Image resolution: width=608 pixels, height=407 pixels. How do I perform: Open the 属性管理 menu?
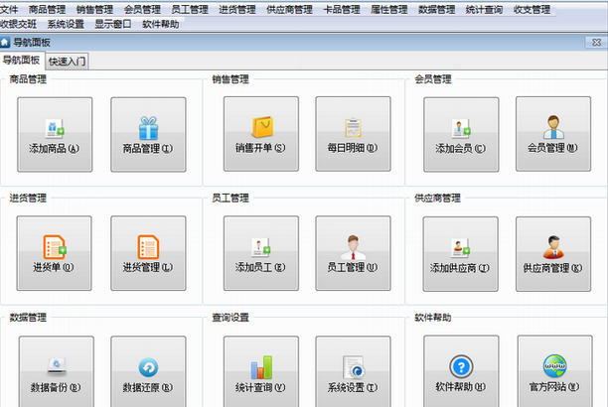388,9
